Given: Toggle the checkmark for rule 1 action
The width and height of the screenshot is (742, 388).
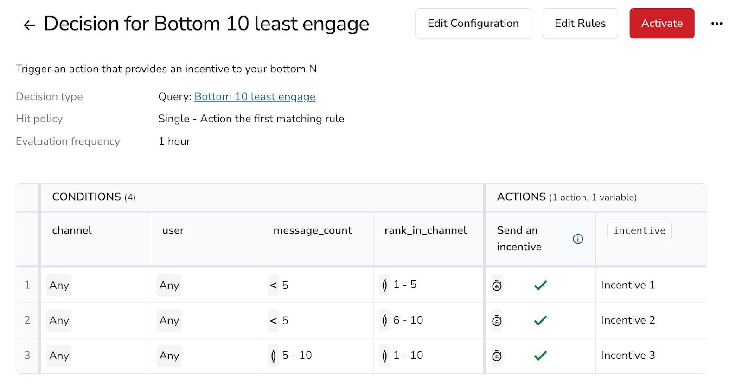Looking at the screenshot, I should (540, 286).
